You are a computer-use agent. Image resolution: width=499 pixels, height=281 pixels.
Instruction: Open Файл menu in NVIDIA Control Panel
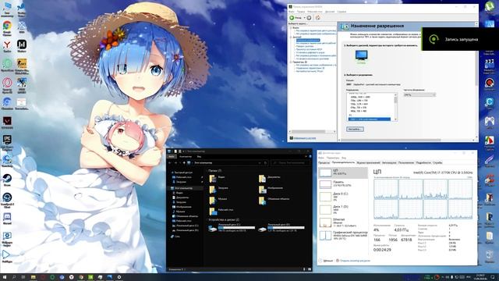click(x=292, y=12)
